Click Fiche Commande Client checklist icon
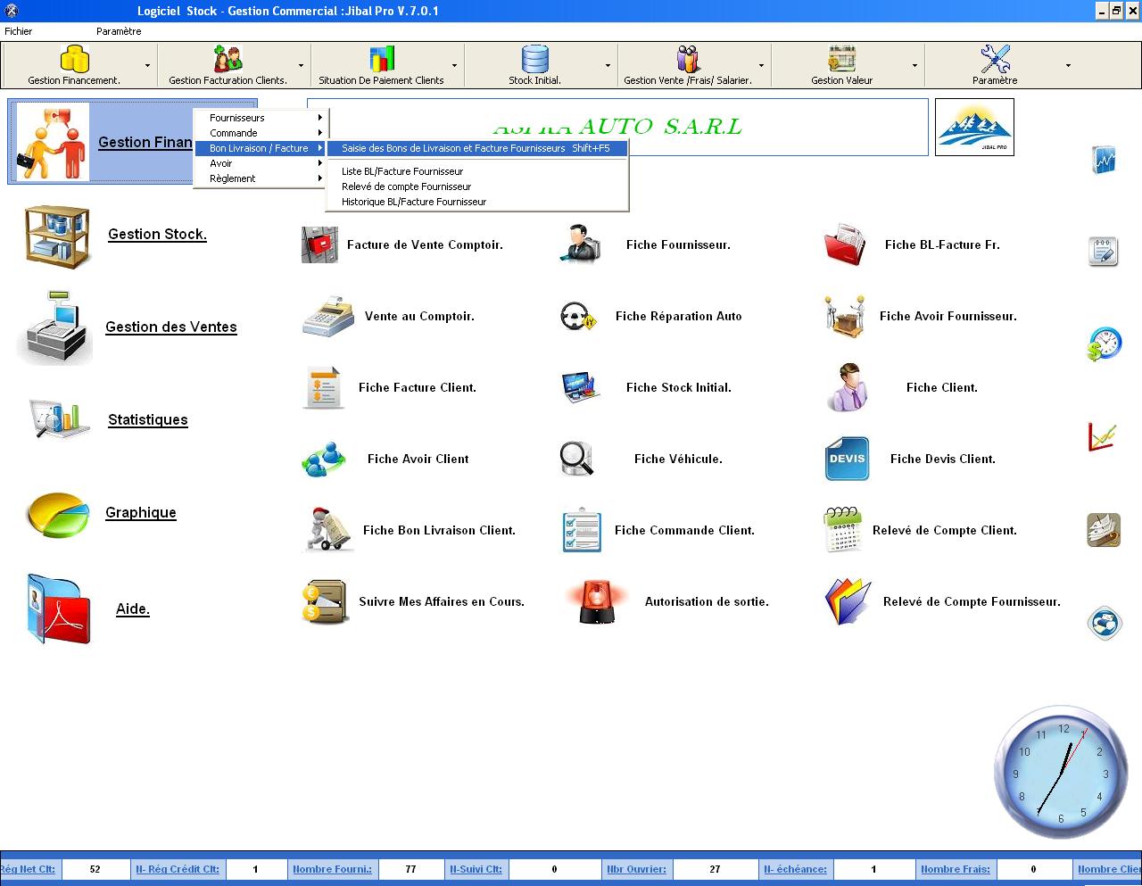The image size is (1142, 886). click(581, 529)
